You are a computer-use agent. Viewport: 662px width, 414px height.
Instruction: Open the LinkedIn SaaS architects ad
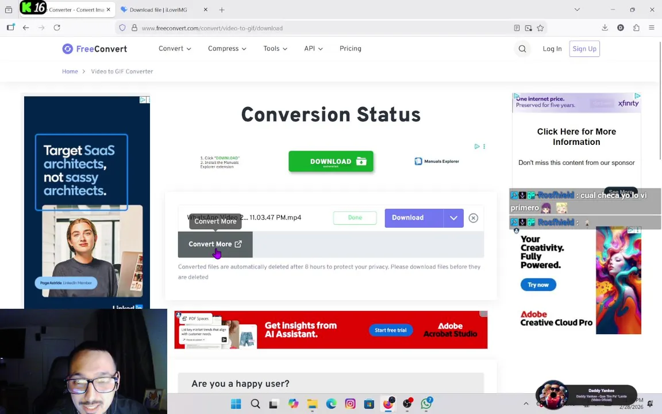tap(87, 202)
